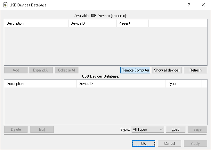The image size is (211, 150).
Task: Close the USB Devices Database dialog
Action: 203,5
